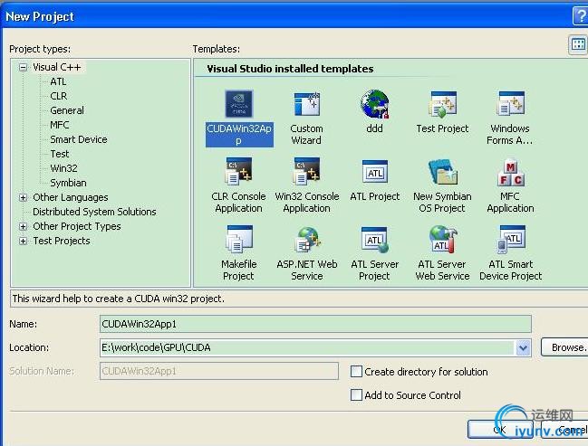
Task: Expand the Other Project Types node
Action: (24, 226)
